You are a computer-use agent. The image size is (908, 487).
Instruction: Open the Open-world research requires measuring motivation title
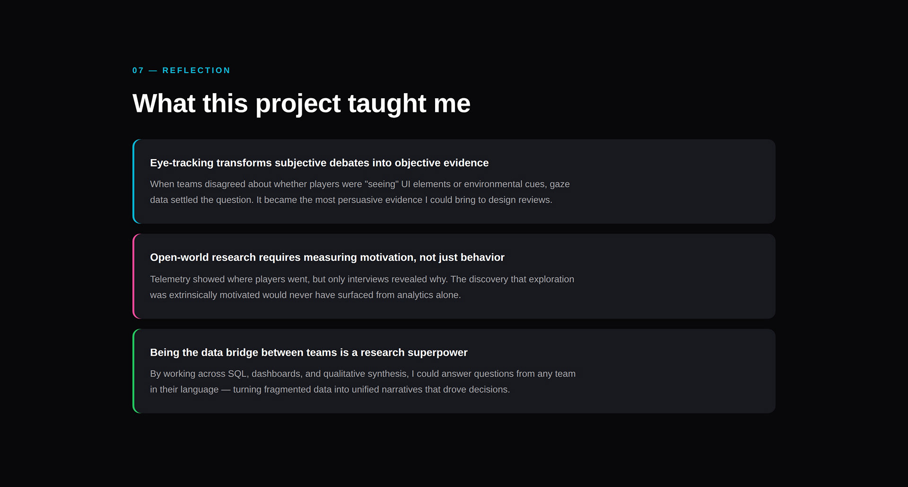click(327, 257)
